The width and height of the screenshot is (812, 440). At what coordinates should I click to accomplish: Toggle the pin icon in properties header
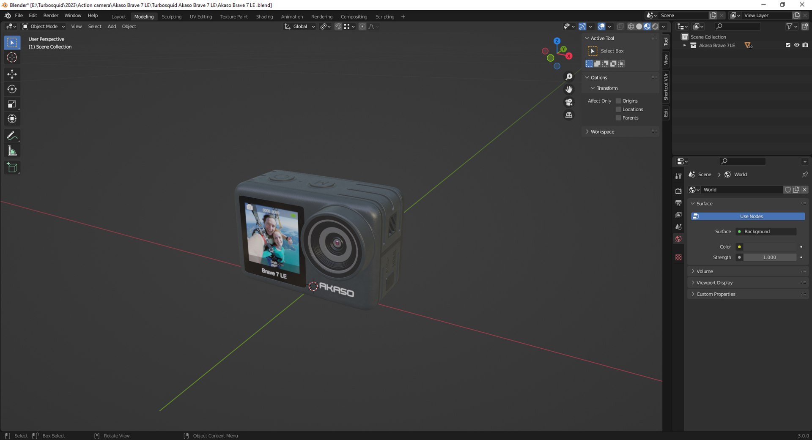click(x=804, y=174)
